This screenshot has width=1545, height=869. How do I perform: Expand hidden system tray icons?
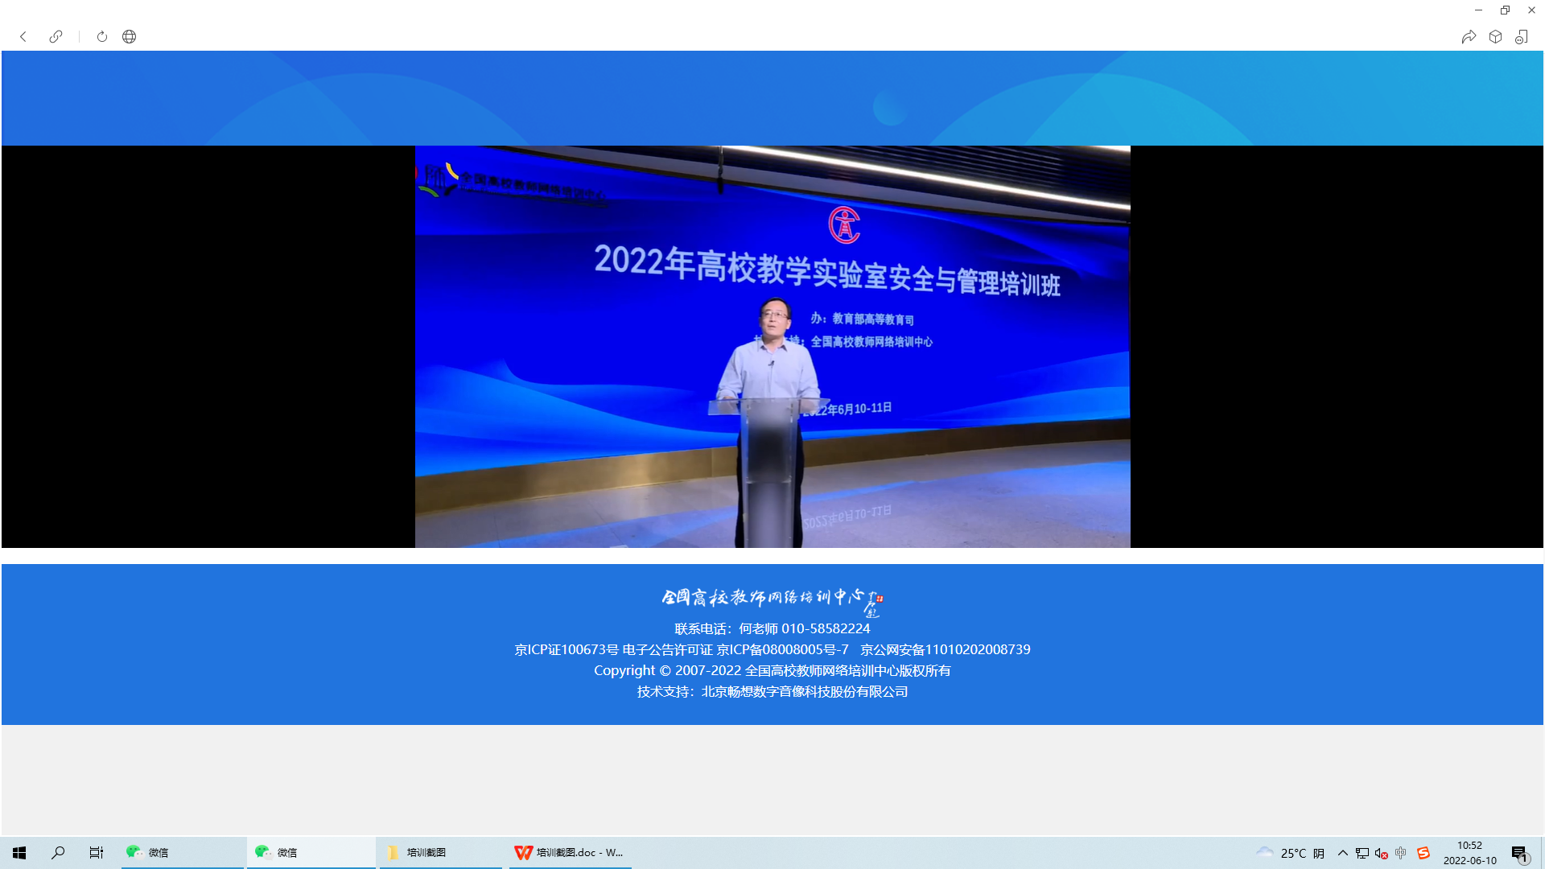pos(1342,853)
